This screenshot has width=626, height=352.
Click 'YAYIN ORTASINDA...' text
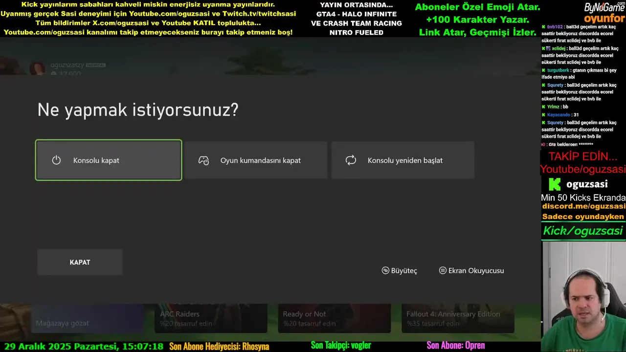(x=356, y=5)
